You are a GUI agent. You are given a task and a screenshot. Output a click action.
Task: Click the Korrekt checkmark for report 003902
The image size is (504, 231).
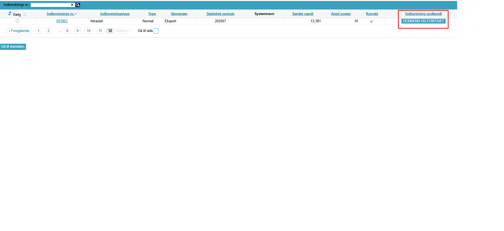372,21
